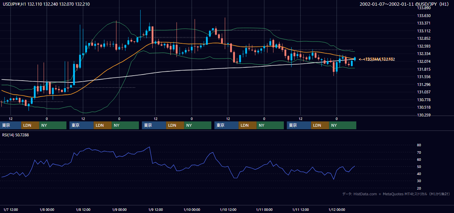Viewport: 454px width, 213px height.
Task: Click the 133.630 price axis label
Action: tap(424, 16)
